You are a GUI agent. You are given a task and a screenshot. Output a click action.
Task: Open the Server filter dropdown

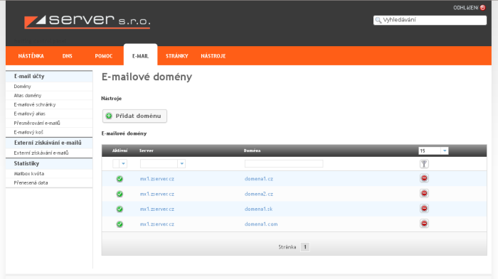coord(181,163)
